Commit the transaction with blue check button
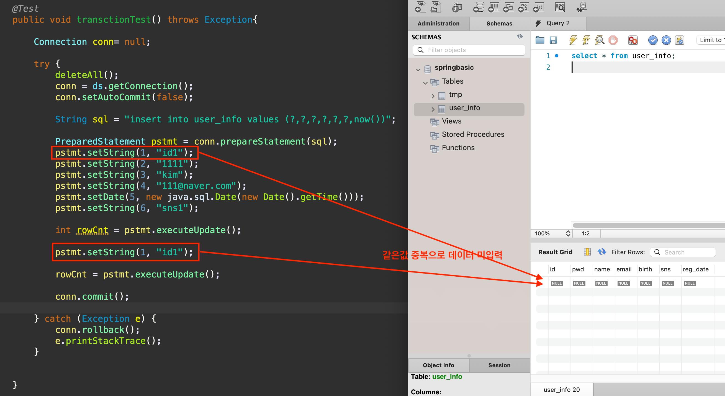Viewport: 725px width, 396px height. click(653, 40)
